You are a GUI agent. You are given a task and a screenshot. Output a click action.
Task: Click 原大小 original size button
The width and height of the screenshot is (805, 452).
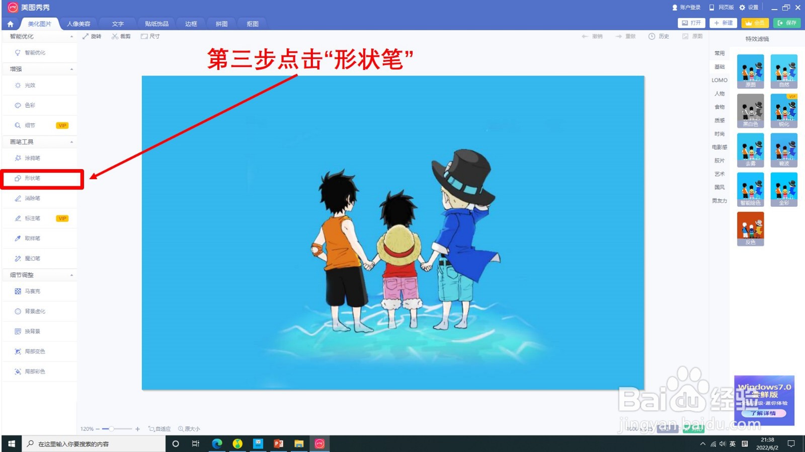[x=189, y=429]
